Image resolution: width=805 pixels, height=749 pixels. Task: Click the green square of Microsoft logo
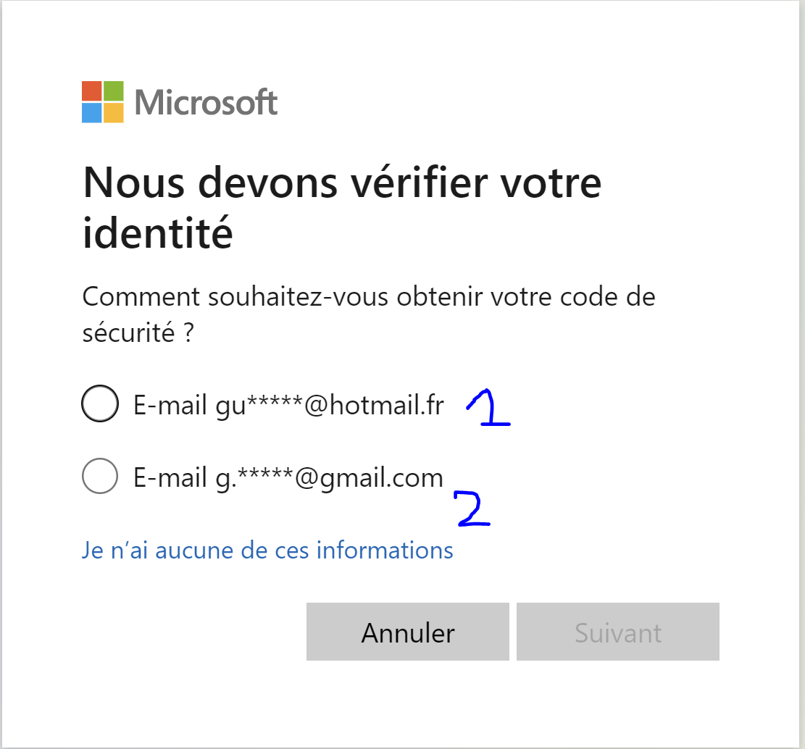pos(114,91)
